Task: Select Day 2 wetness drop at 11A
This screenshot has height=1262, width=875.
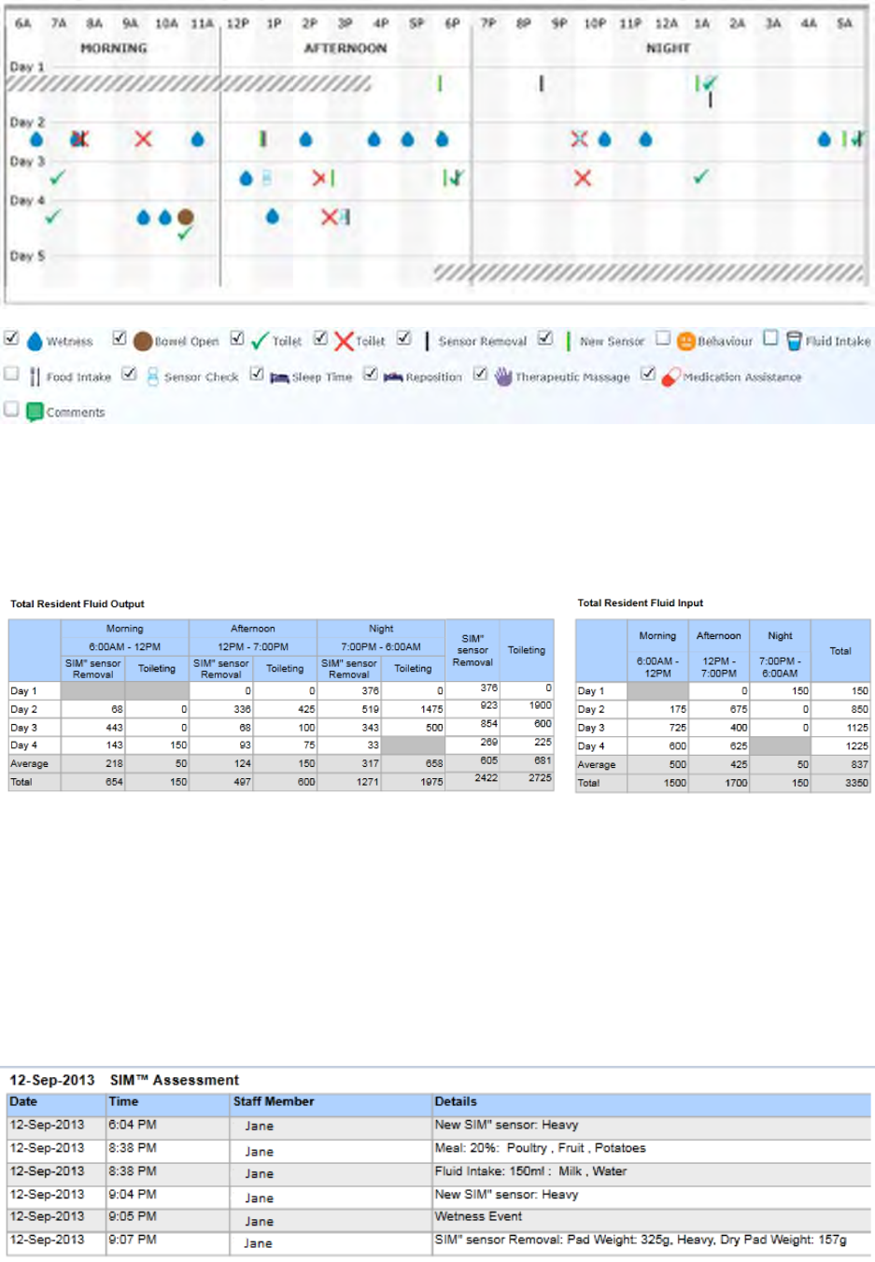Action: (197, 140)
